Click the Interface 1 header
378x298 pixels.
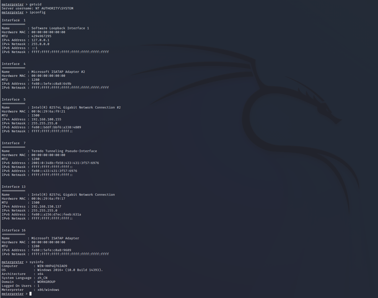(14, 20)
